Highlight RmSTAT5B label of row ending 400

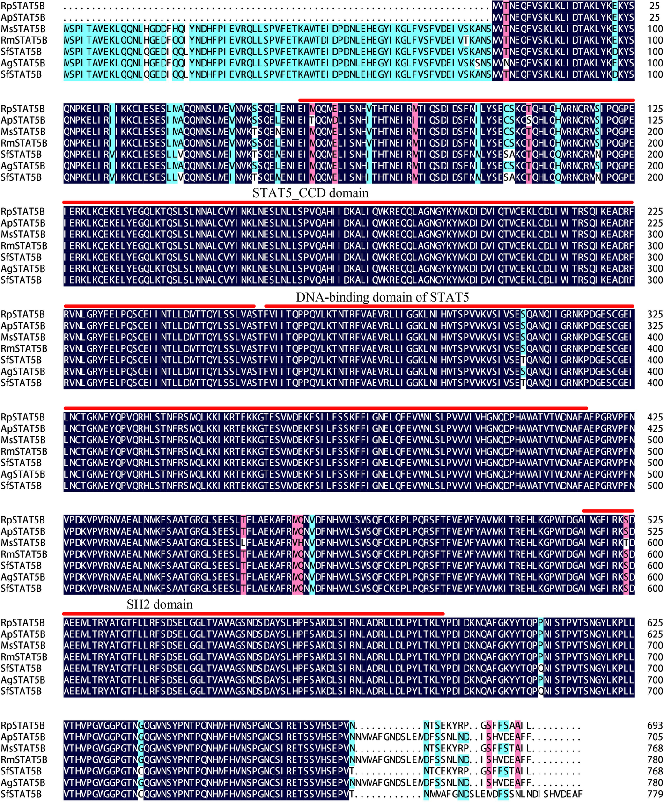[x=24, y=349]
